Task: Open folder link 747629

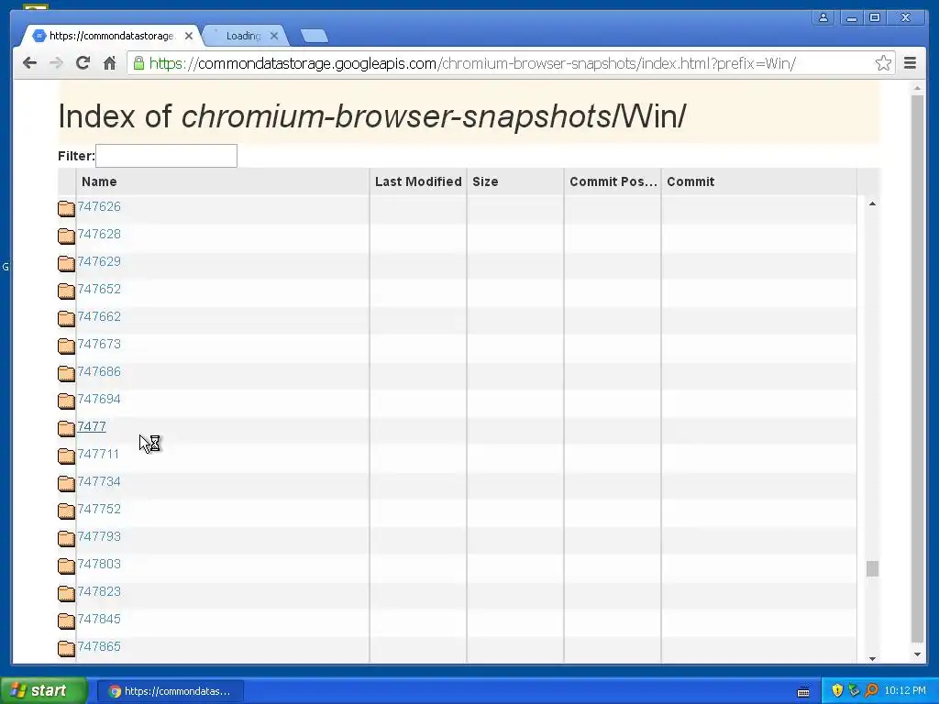Action: tap(99, 261)
